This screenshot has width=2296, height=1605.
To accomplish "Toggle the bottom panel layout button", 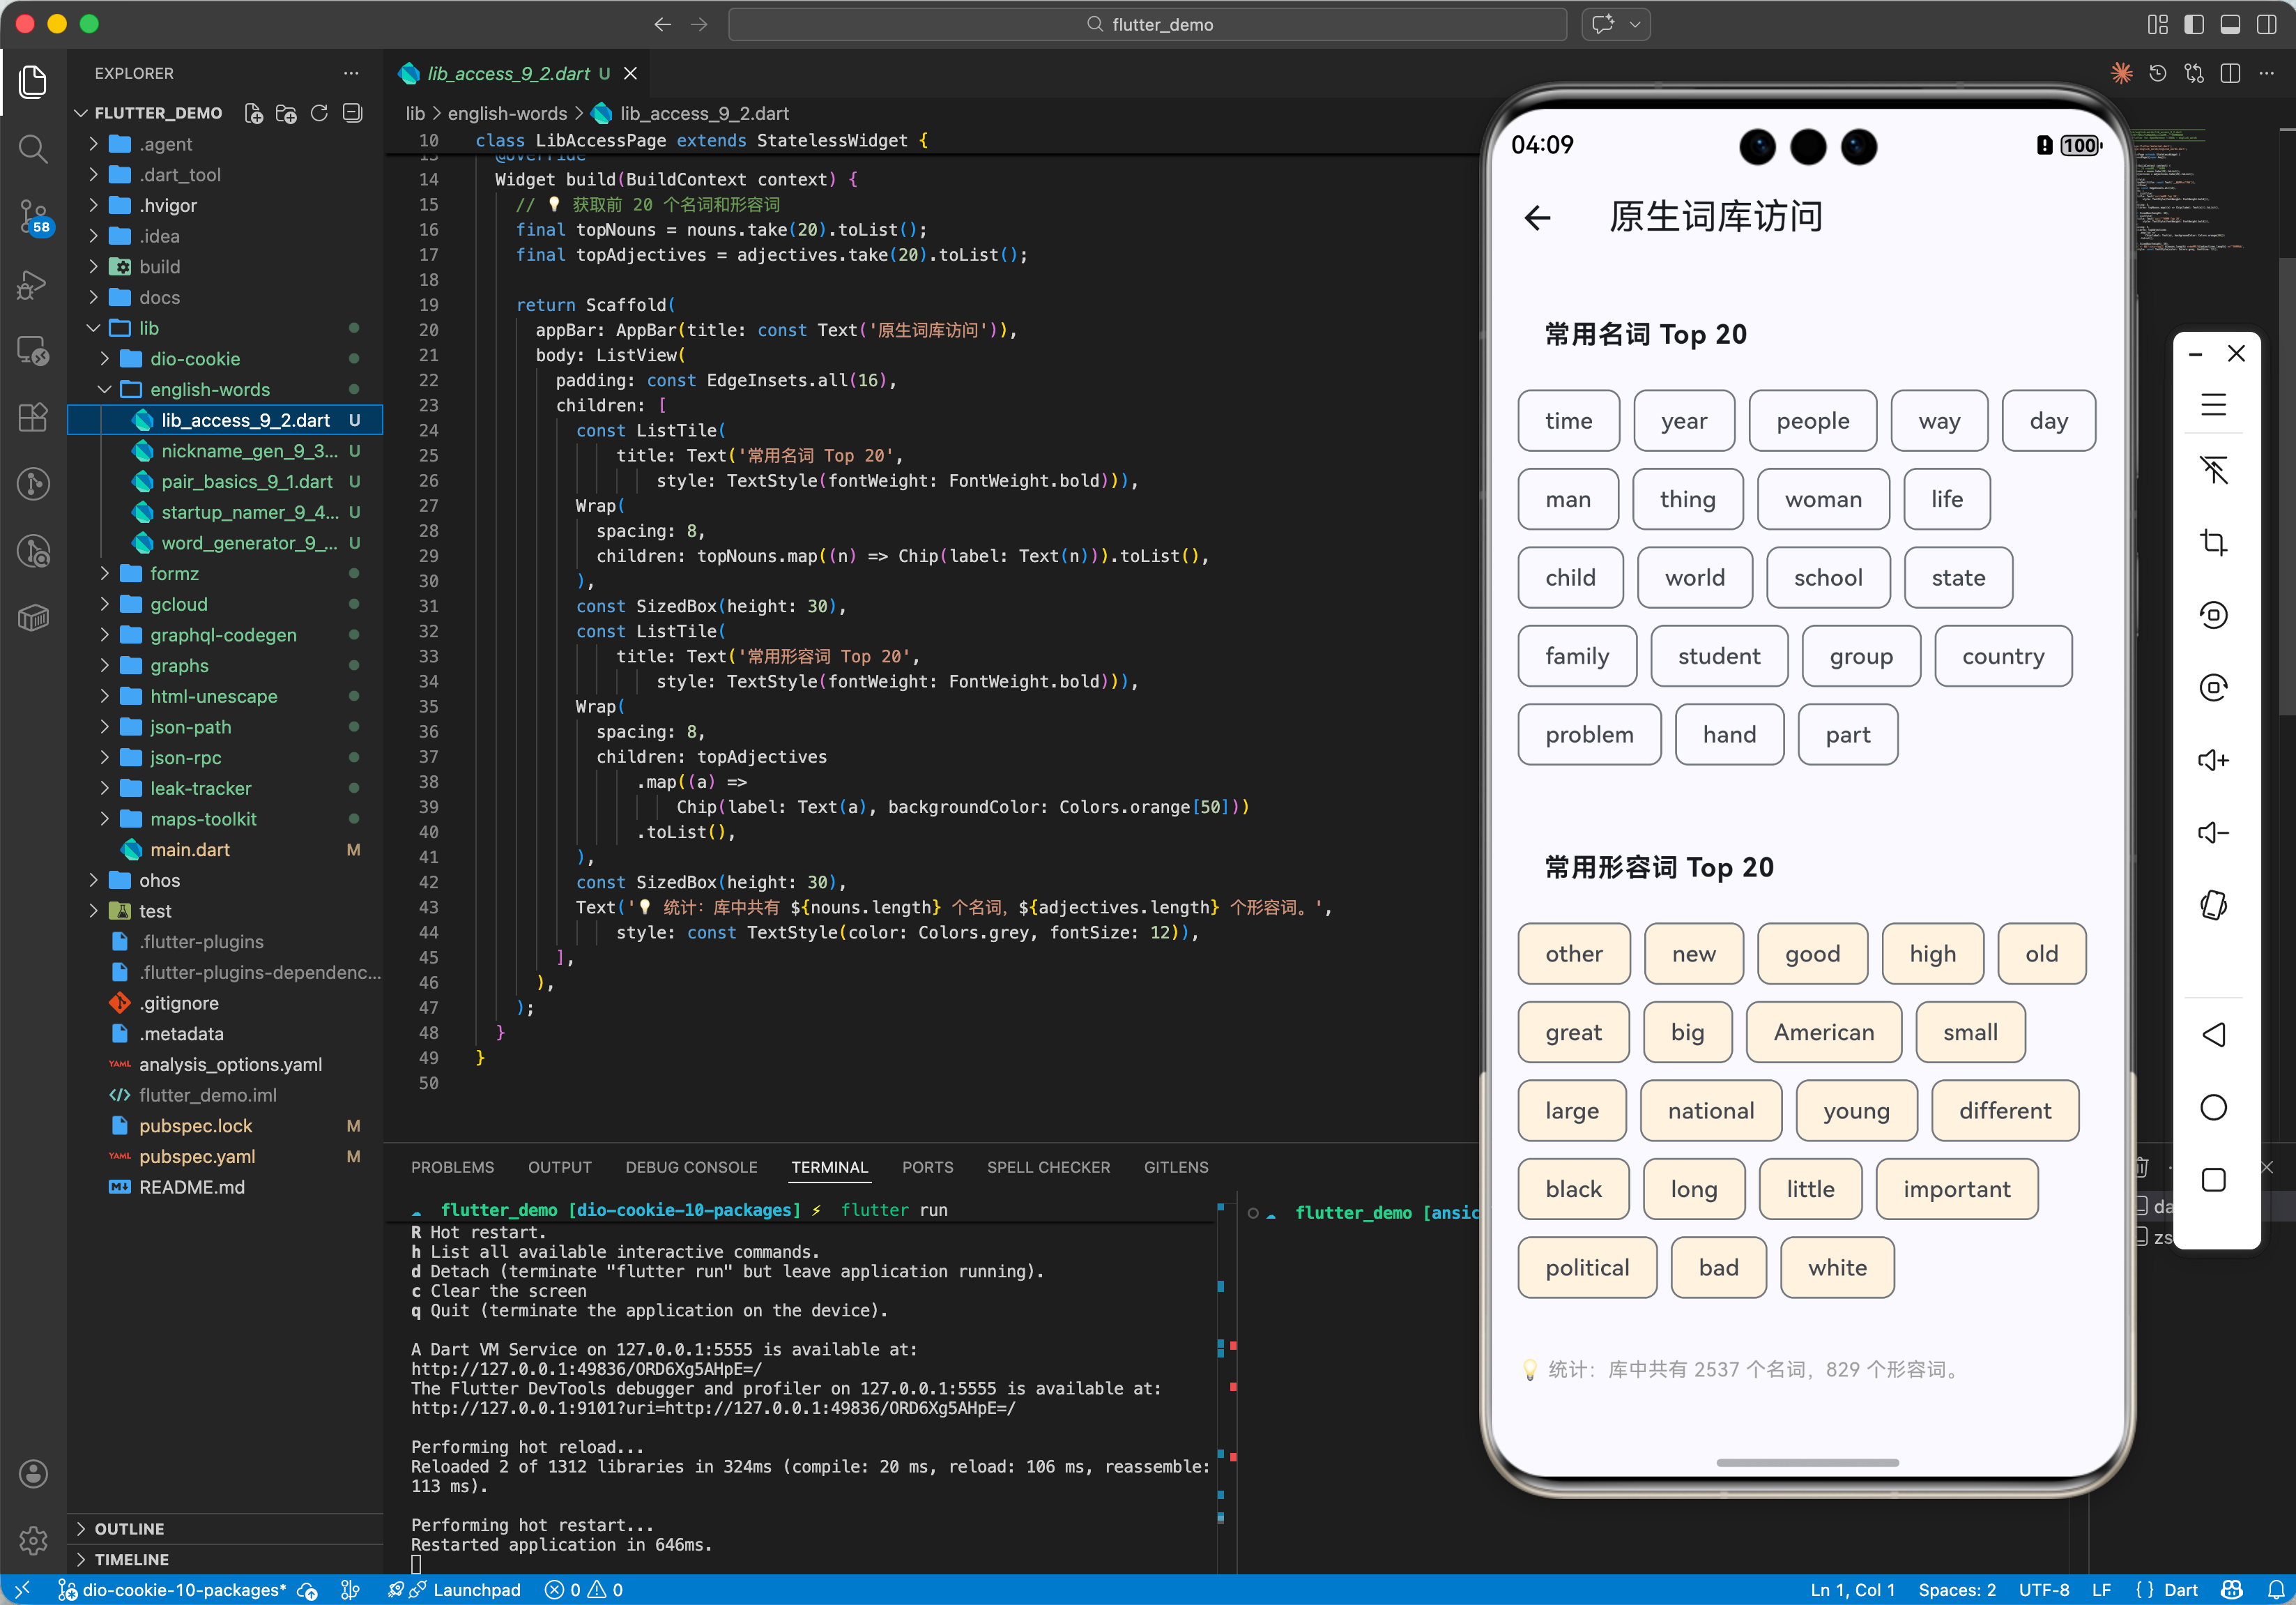I will pos(2230,24).
